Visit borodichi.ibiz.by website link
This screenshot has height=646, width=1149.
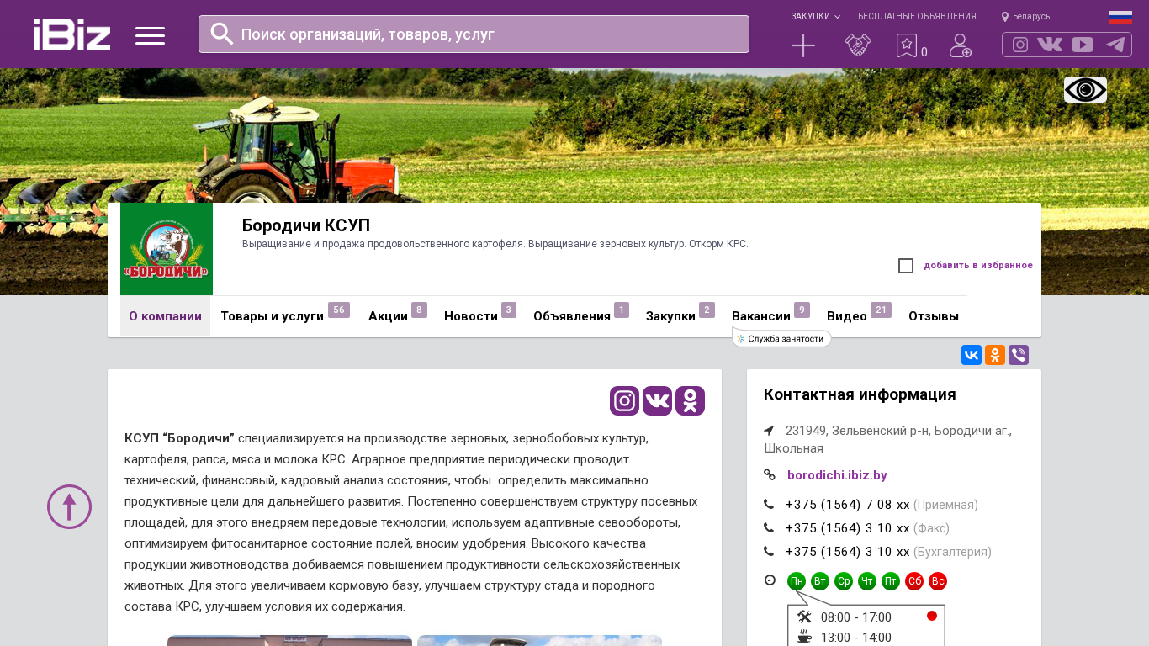point(837,475)
